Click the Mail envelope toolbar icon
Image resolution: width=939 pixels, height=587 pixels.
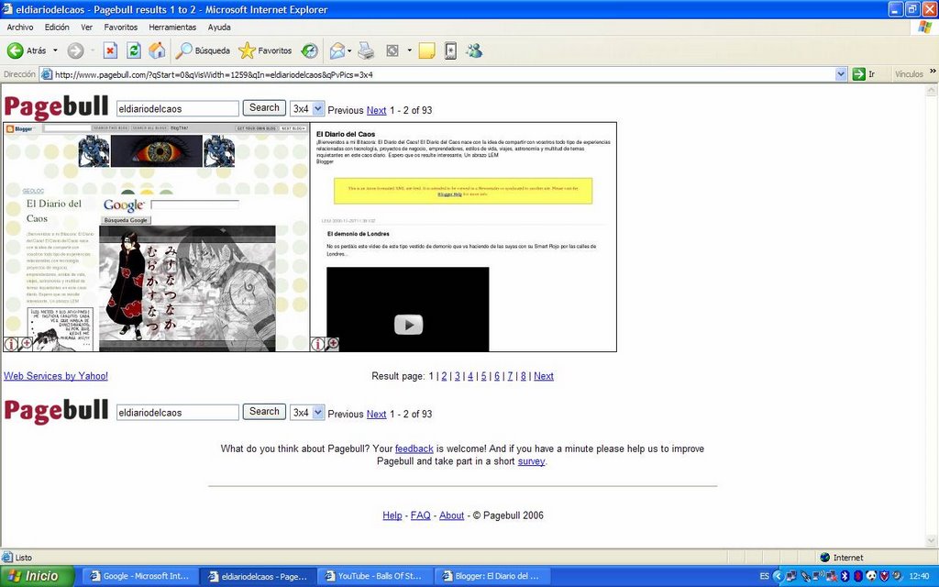(x=337, y=51)
